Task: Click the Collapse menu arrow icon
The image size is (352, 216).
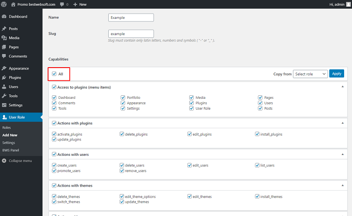Action: [x=4, y=161]
